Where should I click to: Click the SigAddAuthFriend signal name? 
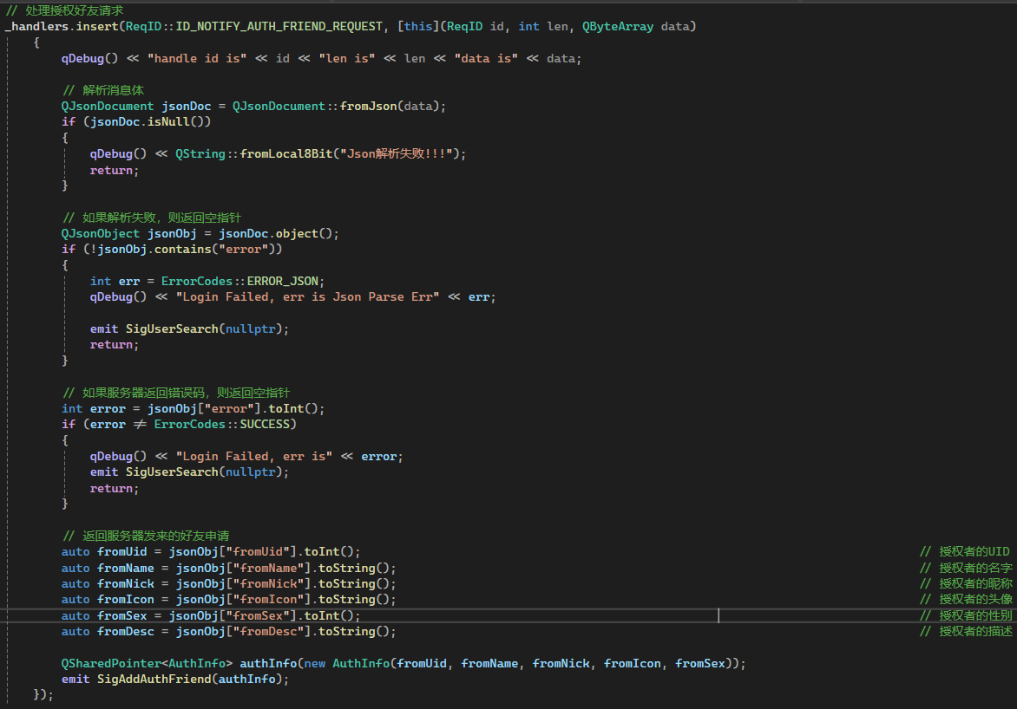coord(154,680)
